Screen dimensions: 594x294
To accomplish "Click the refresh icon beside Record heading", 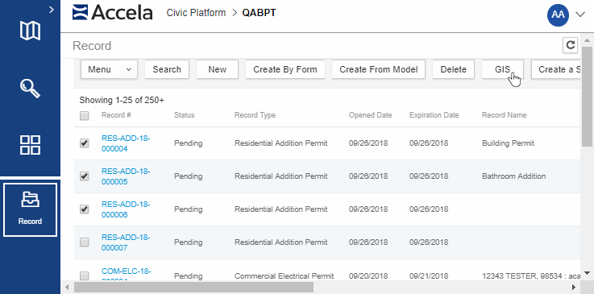I will click(x=570, y=45).
